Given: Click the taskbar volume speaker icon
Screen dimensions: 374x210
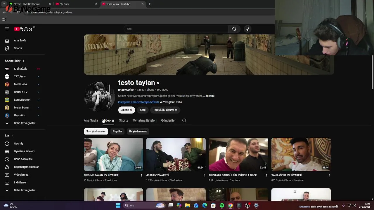Looking at the screenshot, I should click(x=354, y=205).
